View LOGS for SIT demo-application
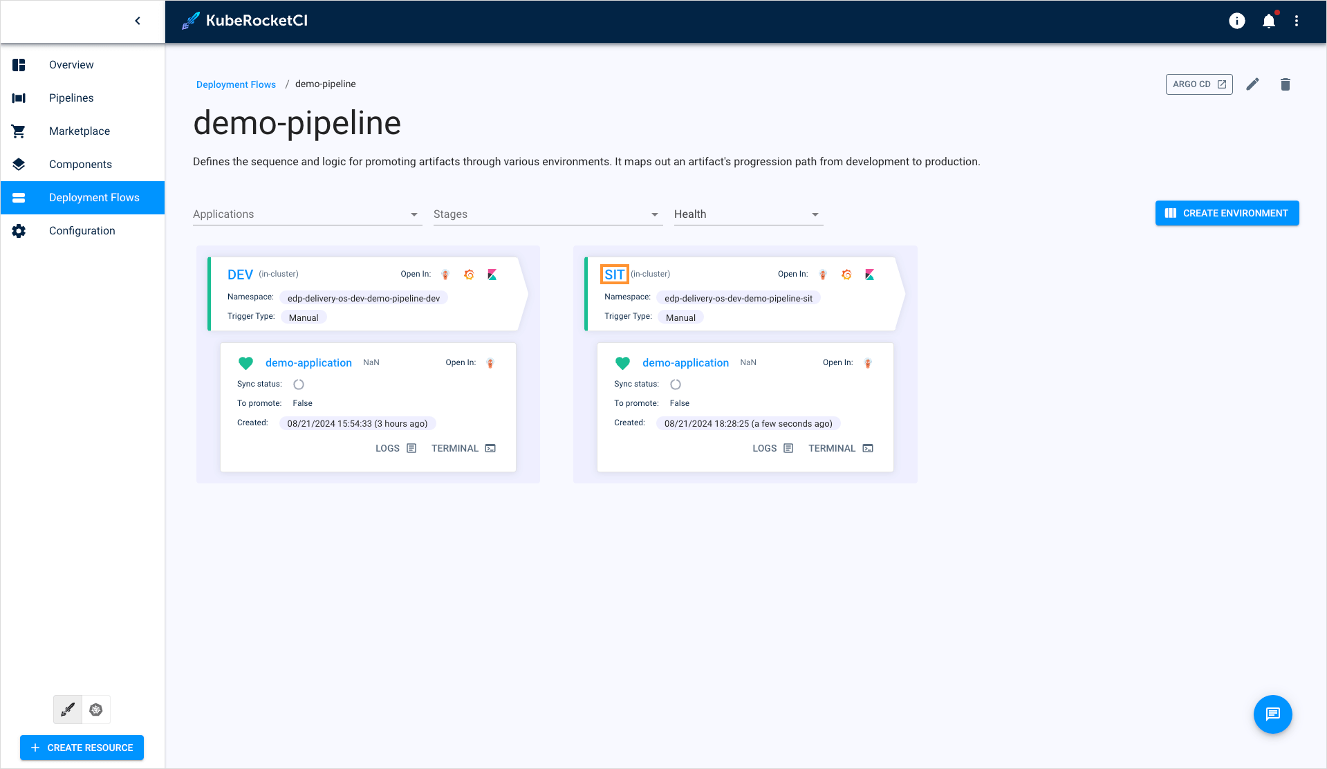 click(772, 448)
